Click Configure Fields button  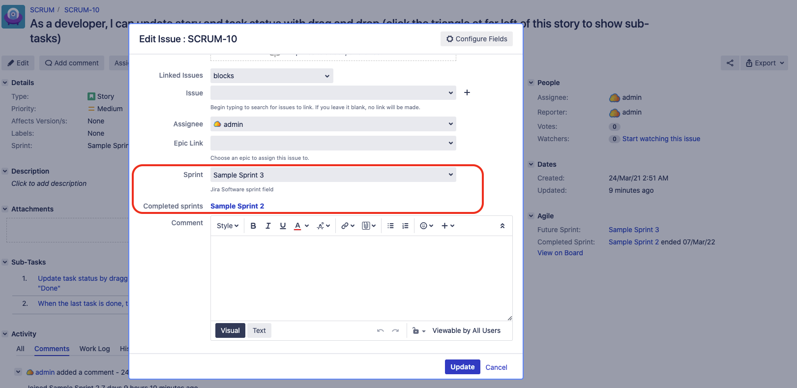pyautogui.click(x=476, y=39)
